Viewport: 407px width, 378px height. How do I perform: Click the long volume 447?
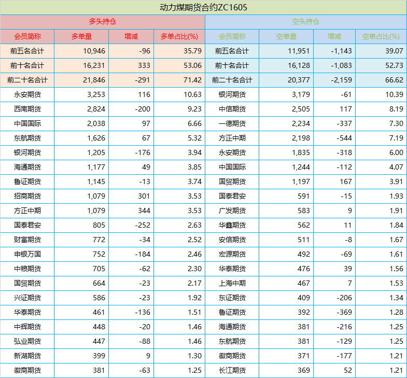(99, 341)
